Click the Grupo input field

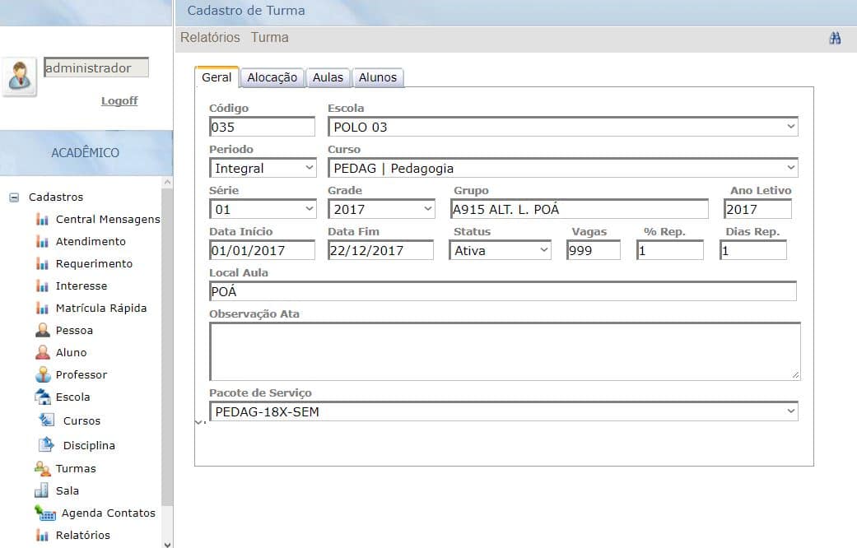point(580,209)
